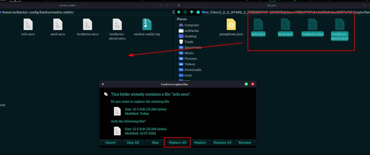Click the Trash icon in Places
This screenshot has width=370, height=155.
tap(181, 42)
